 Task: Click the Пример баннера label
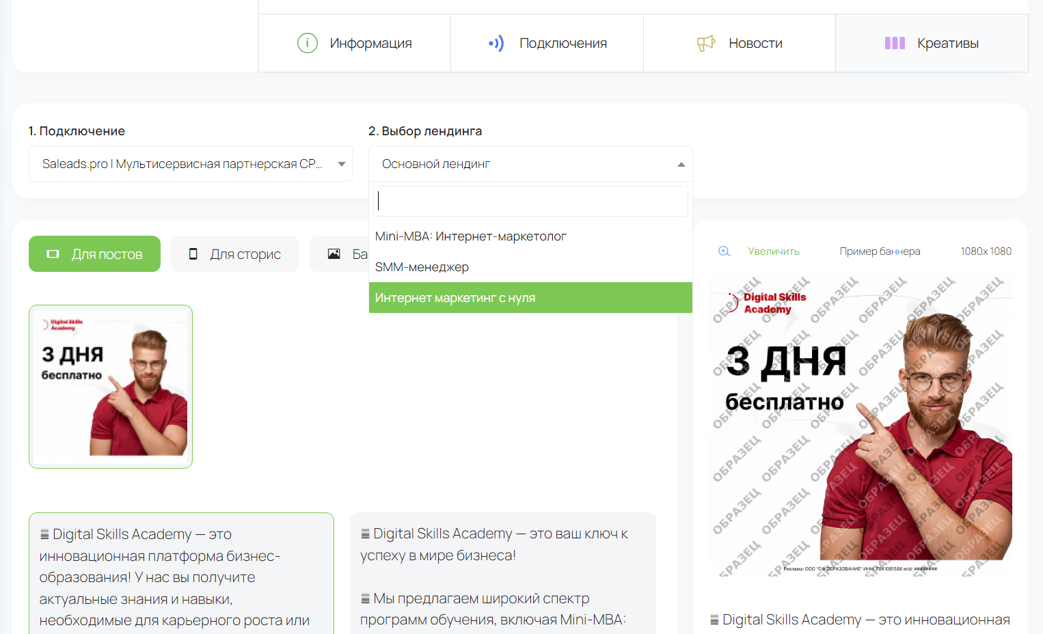(880, 251)
